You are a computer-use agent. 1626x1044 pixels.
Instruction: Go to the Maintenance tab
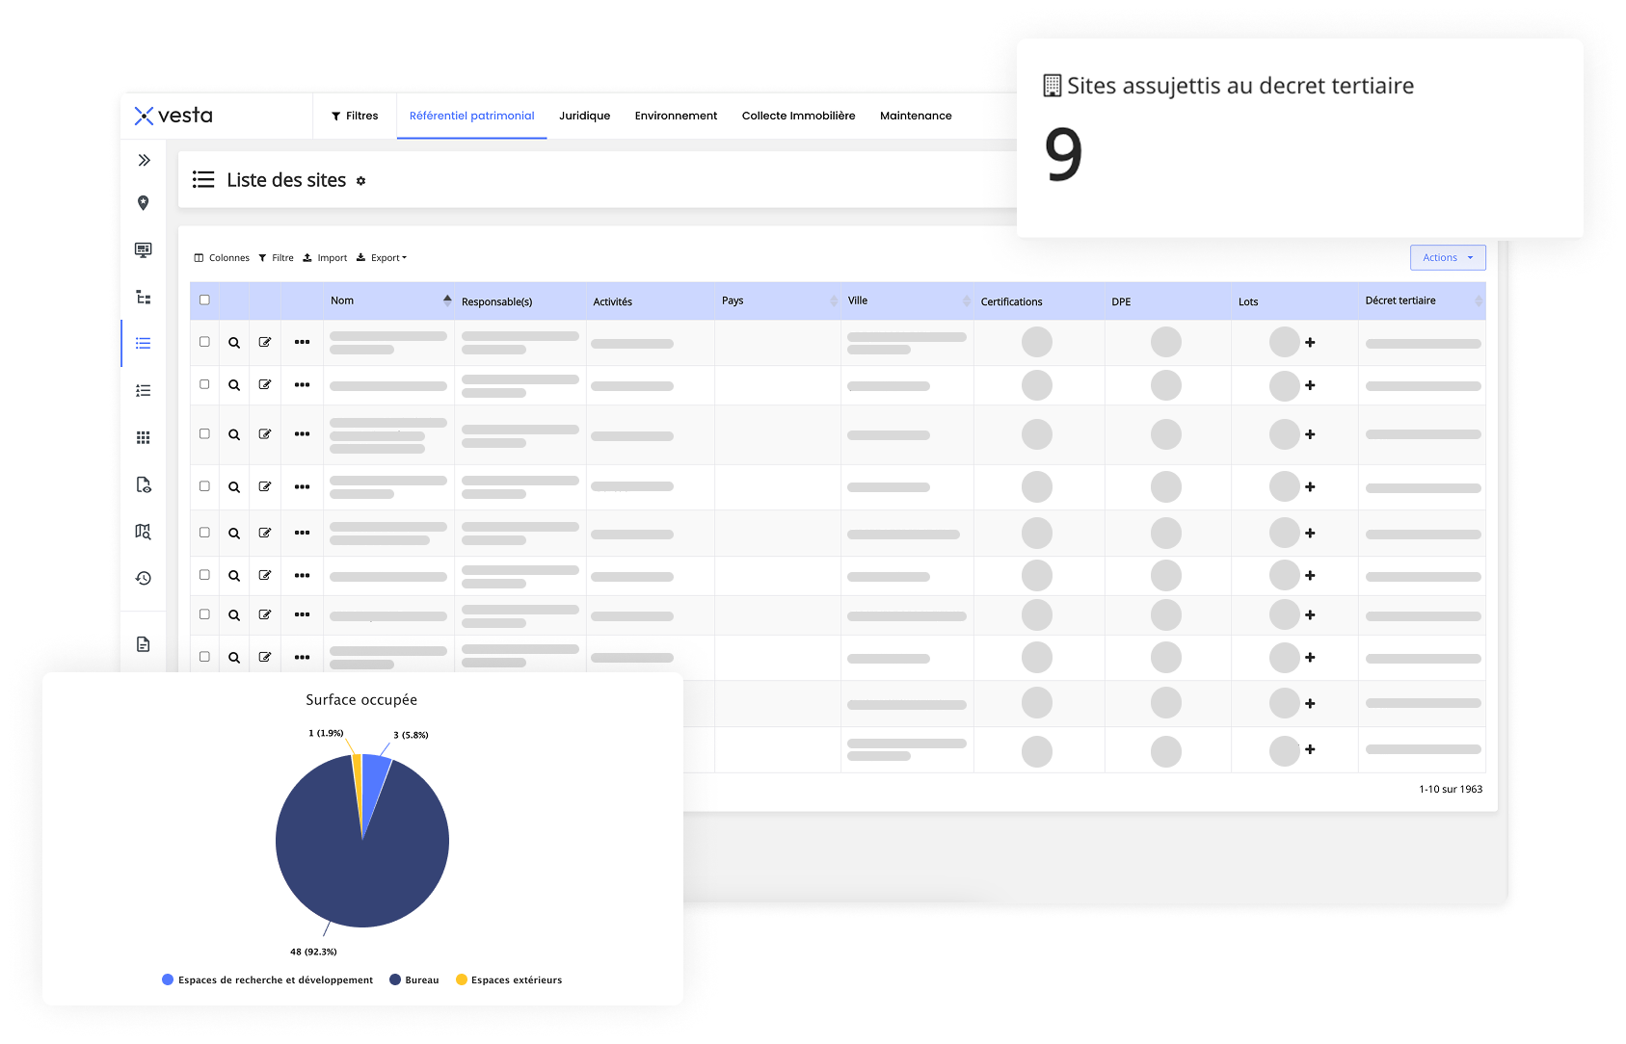915,116
